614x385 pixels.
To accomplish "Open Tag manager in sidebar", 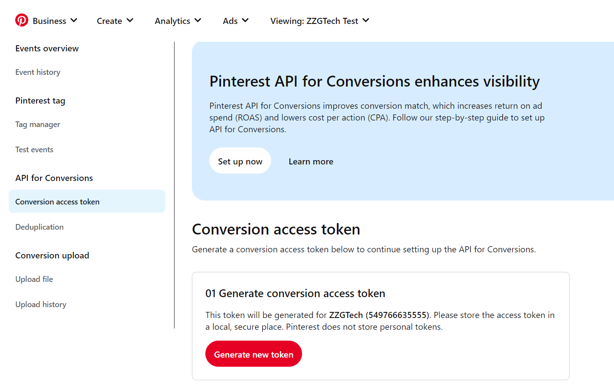I will click(x=38, y=124).
